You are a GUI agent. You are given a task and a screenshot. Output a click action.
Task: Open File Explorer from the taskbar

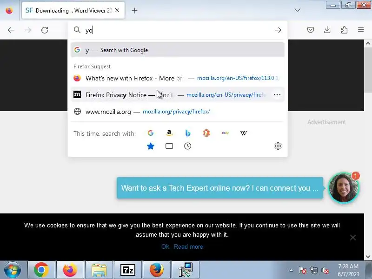(99, 270)
